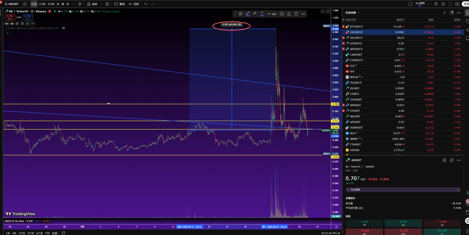Viewport: 469px width, 235px height.
Task: Click the 0.707 buy price button
Action: [x=28, y=17]
